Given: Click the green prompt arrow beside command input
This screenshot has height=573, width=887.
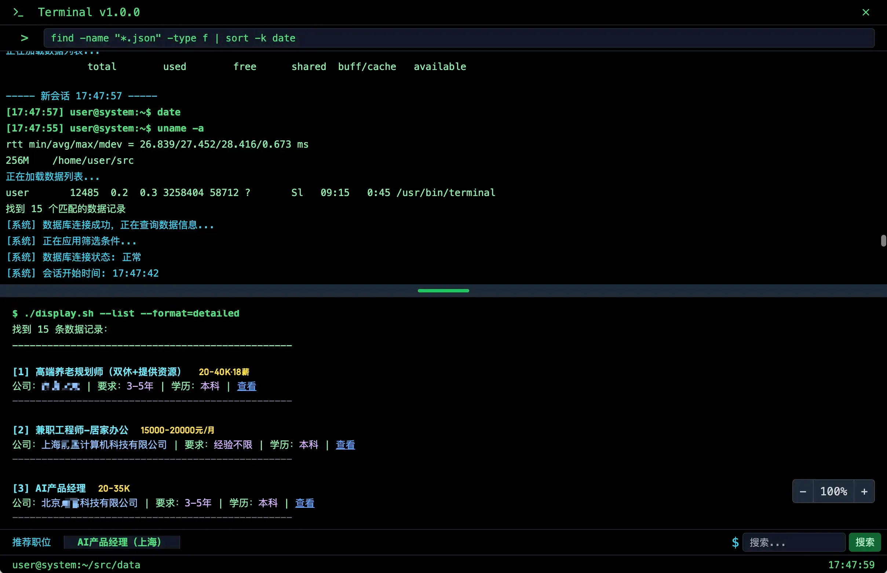Looking at the screenshot, I should (x=25, y=38).
